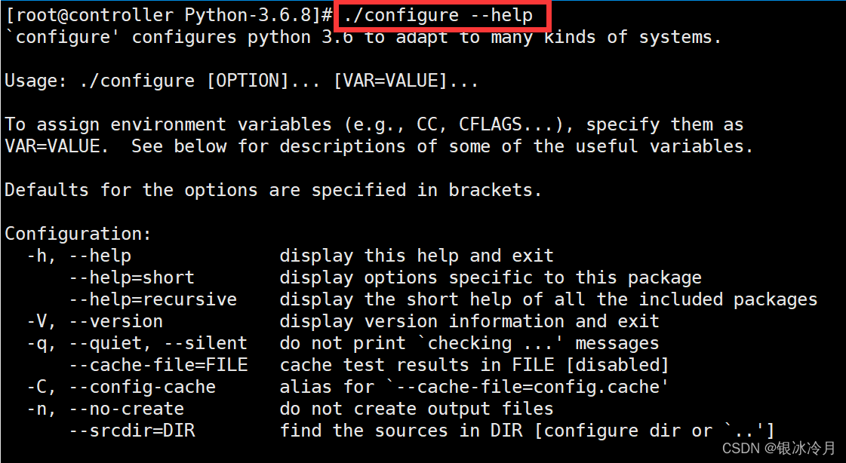Click the Configuration: heading
The width and height of the screenshot is (846, 463).
click(x=78, y=234)
